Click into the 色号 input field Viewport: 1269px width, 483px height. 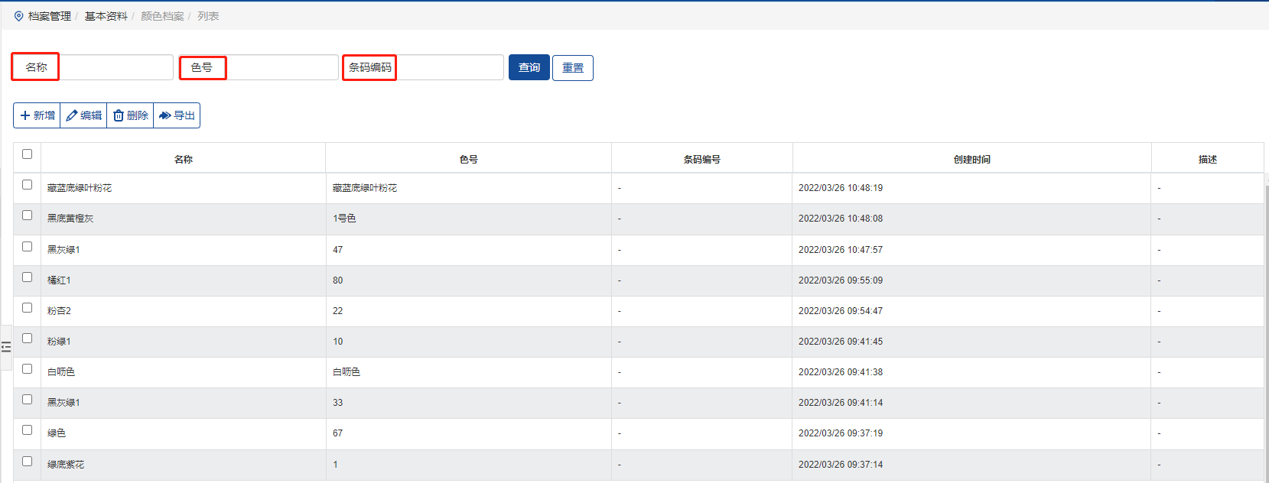[x=281, y=67]
